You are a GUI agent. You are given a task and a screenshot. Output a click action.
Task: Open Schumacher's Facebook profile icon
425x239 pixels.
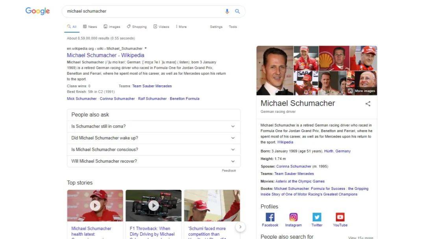click(270, 217)
